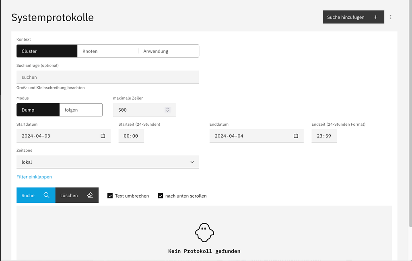Open calendar picker for Enddatum

(x=296, y=136)
